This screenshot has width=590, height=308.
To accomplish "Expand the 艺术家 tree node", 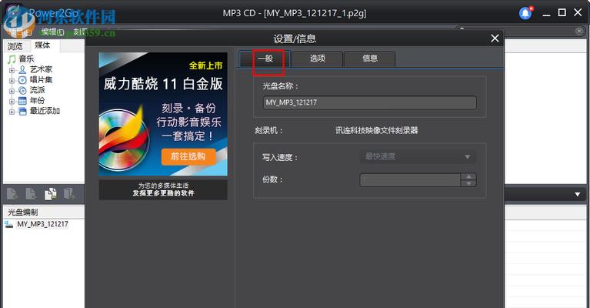I will [x=12, y=70].
